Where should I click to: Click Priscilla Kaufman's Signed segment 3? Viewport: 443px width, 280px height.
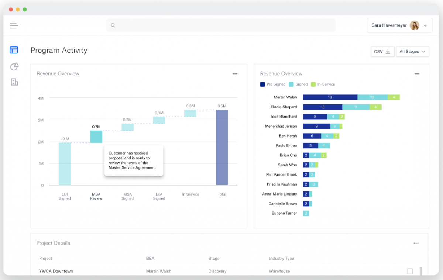coord(313,184)
